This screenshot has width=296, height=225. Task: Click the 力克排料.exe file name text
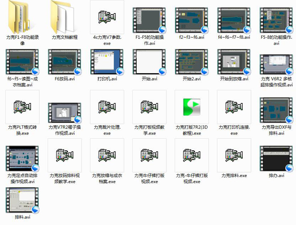(234, 176)
